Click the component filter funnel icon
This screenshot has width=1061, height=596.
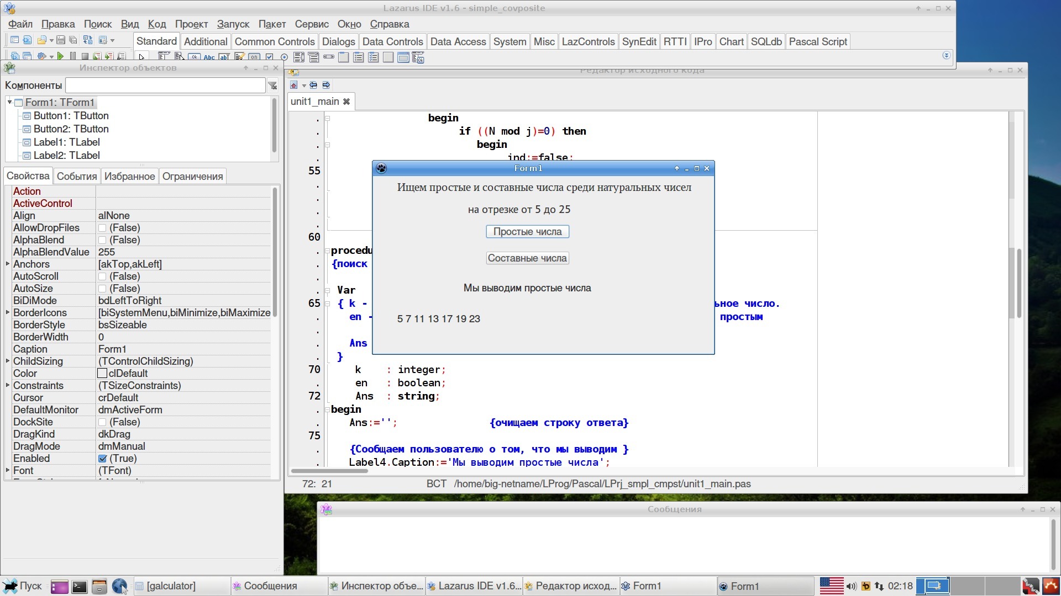coord(272,86)
